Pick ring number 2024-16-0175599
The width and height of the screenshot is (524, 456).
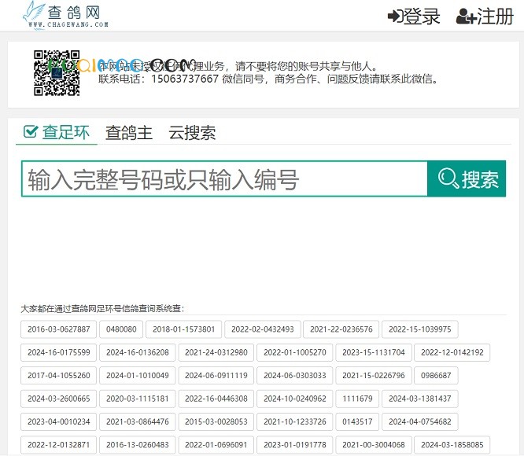[x=59, y=352]
